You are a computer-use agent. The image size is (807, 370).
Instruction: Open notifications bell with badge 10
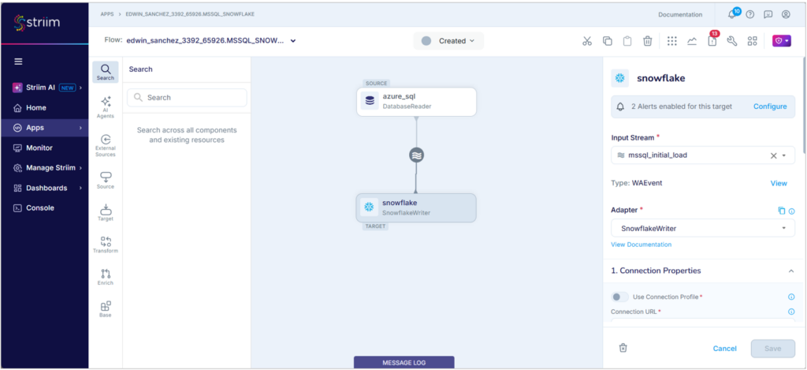point(732,14)
